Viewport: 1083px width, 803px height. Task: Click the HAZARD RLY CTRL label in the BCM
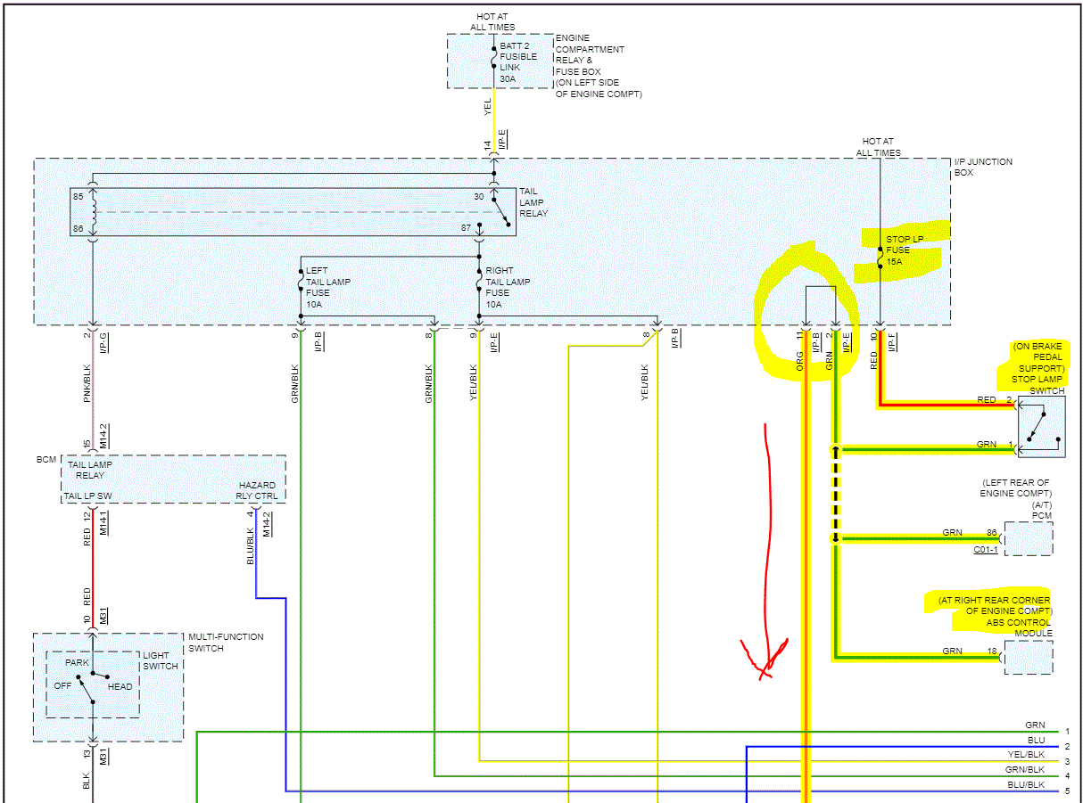(x=258, y=490)
